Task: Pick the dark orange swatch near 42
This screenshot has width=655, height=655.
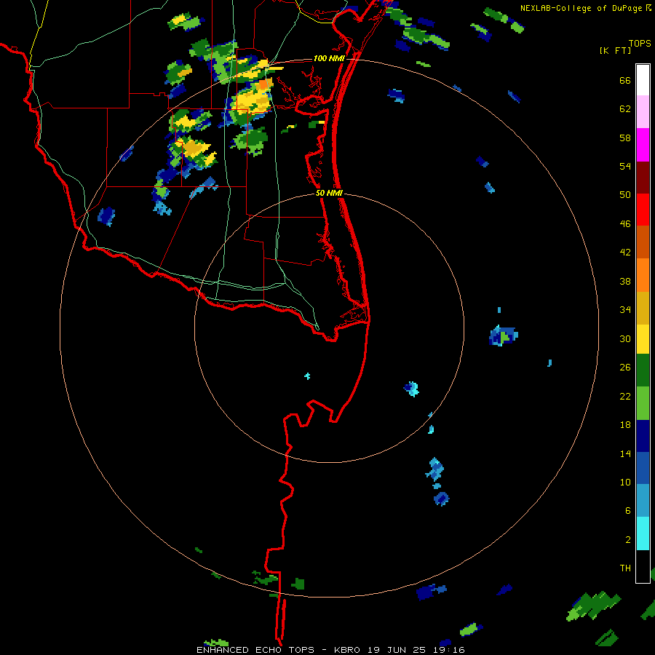Action: pos(643,242)
